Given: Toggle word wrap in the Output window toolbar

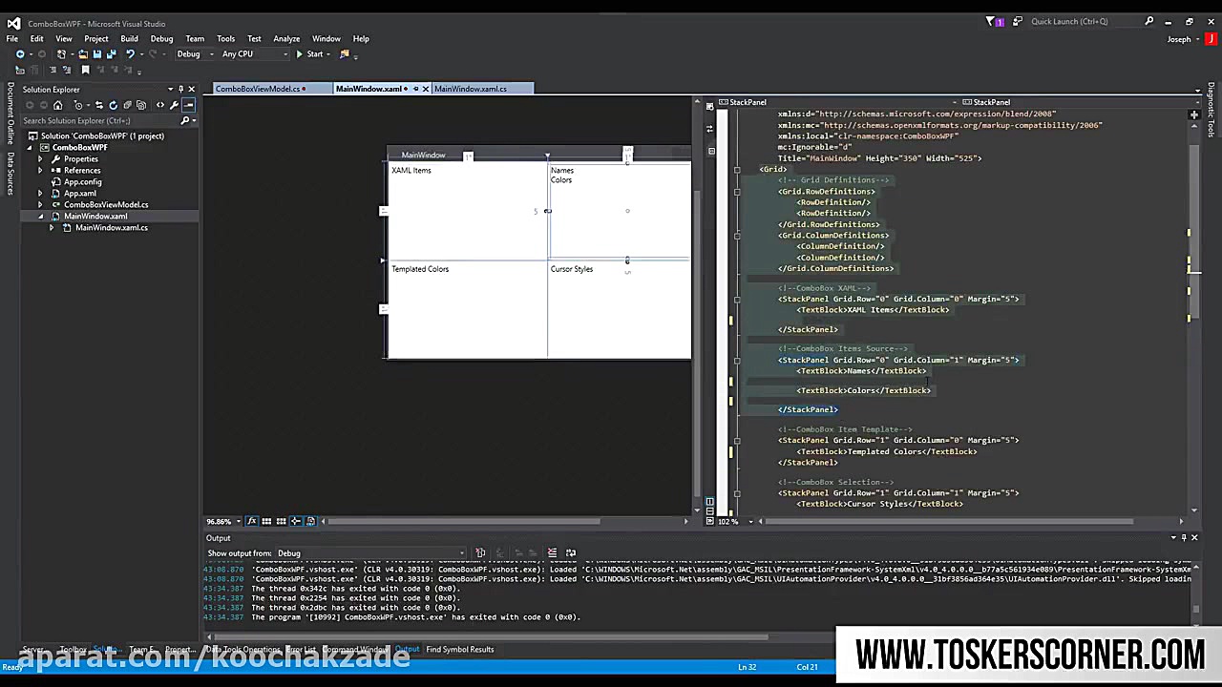Looking at the screenshot, I should click(x=570, y=553).
